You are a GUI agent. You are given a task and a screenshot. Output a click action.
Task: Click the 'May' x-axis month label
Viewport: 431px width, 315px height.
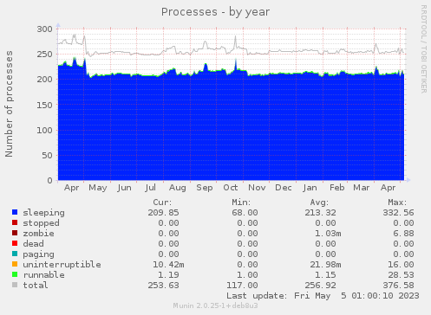point(98,188)
